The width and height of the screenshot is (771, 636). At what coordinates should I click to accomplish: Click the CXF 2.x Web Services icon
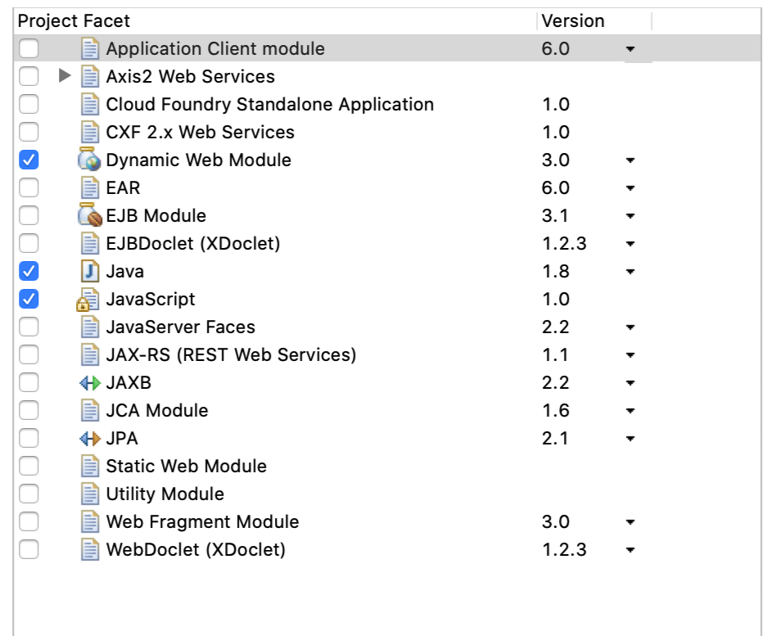[x=89, y=132]
